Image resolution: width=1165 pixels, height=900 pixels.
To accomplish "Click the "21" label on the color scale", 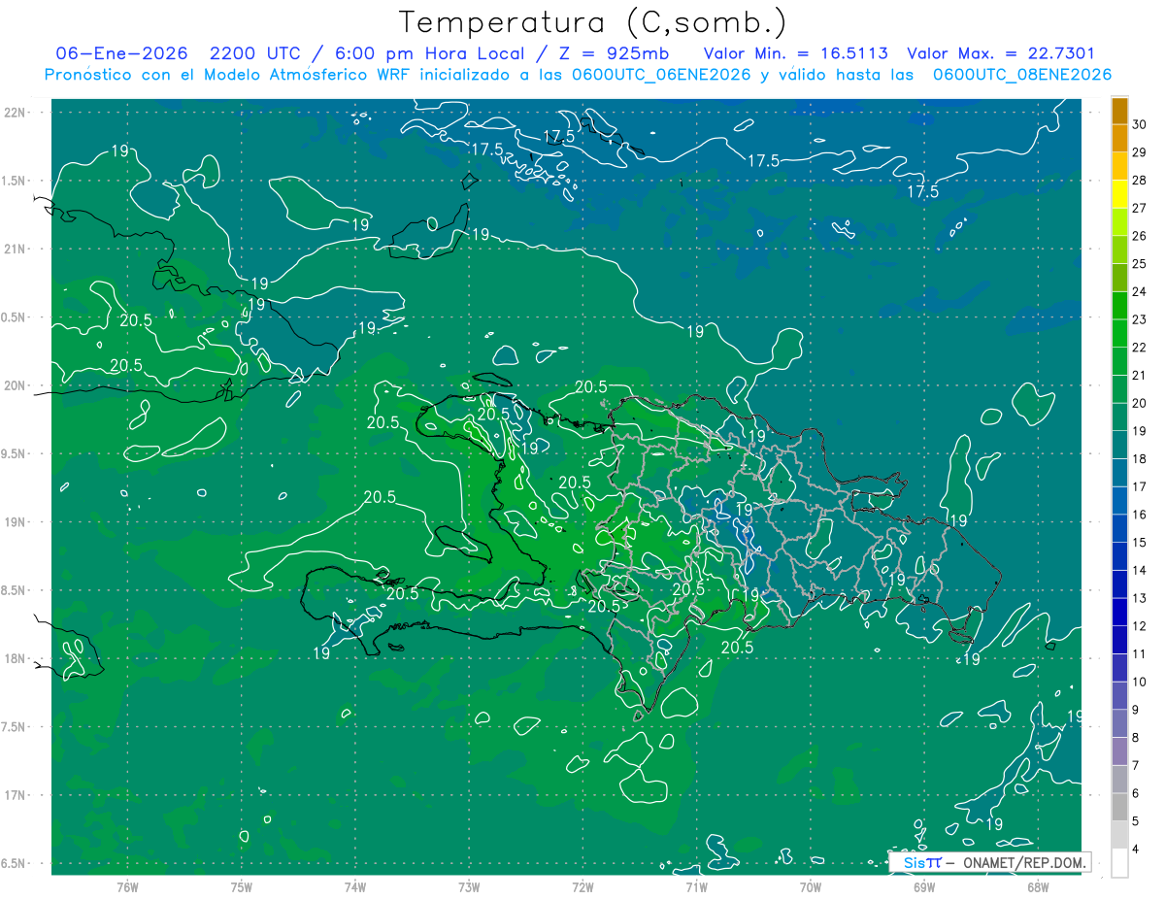I will click(x=1140, y=376).
